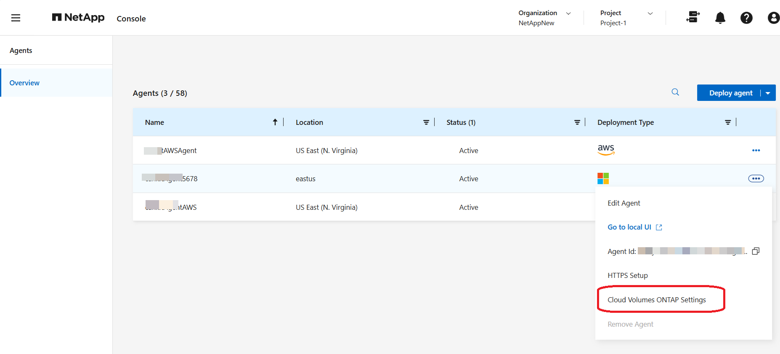Expand the Project dropdown

(650, 13)
